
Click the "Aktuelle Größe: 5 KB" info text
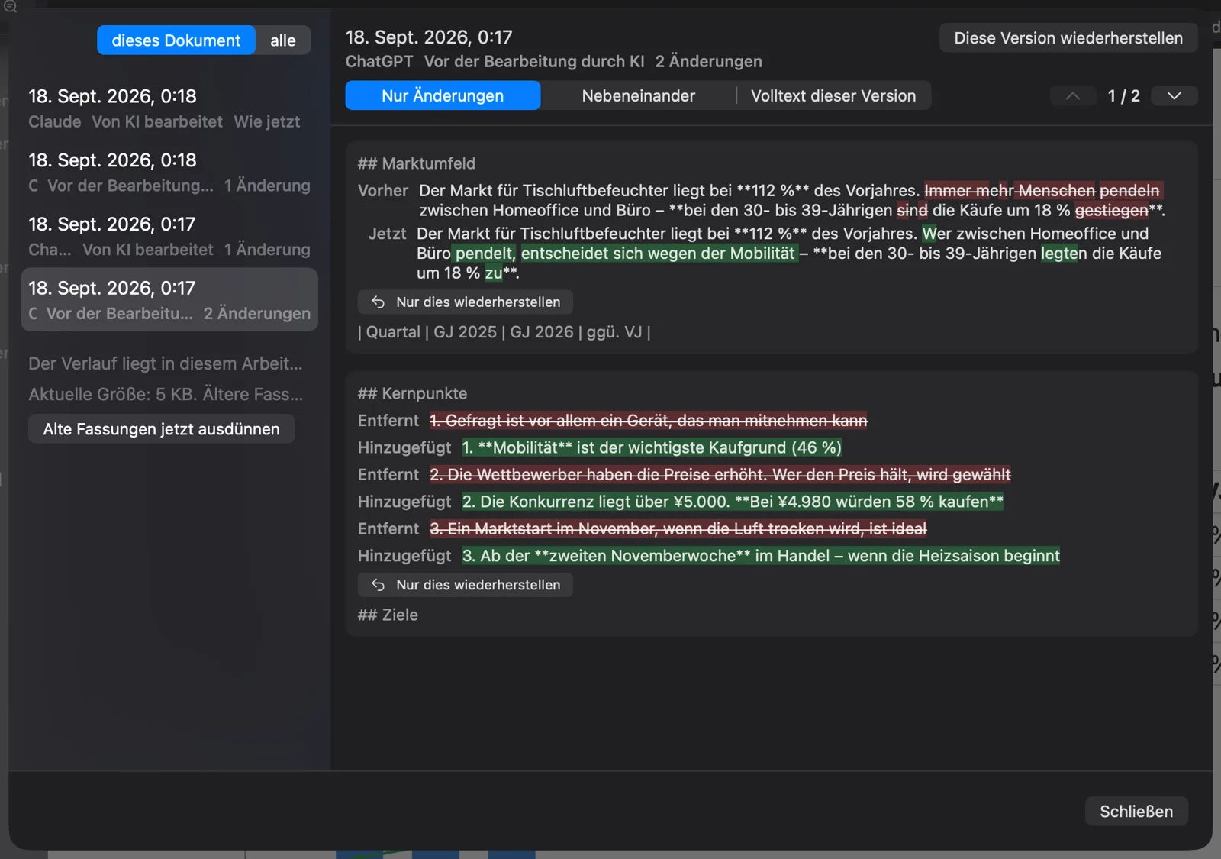(166, 394)
